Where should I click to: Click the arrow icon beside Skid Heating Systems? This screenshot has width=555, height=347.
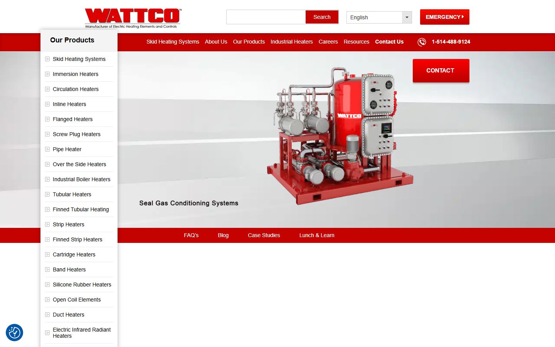[47, 59]
